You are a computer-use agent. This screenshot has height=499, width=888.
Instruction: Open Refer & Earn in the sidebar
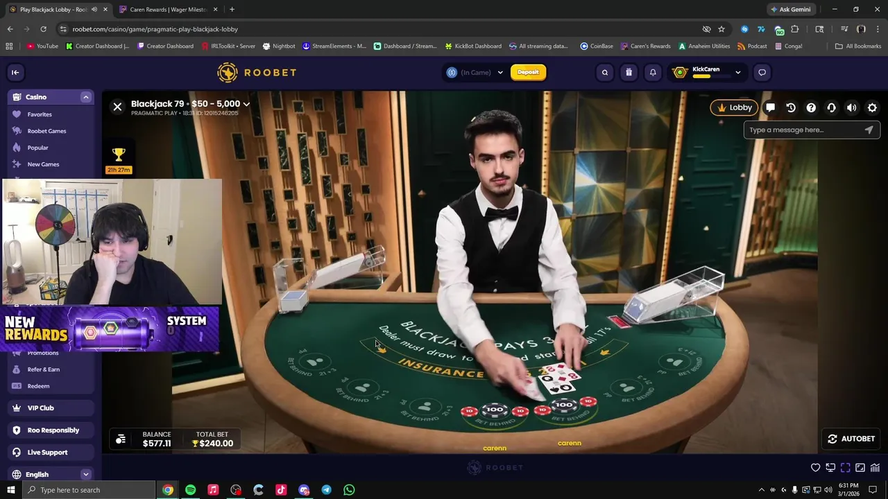click(x=43, y=369)
